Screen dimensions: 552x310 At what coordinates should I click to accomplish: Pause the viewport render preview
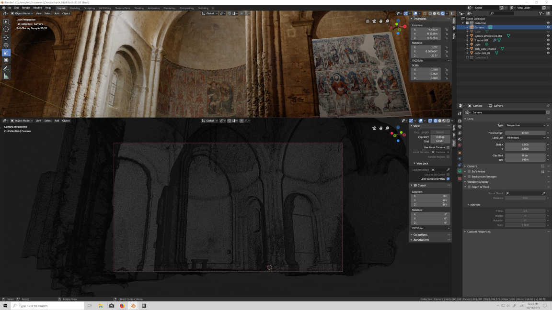[452, 13]
